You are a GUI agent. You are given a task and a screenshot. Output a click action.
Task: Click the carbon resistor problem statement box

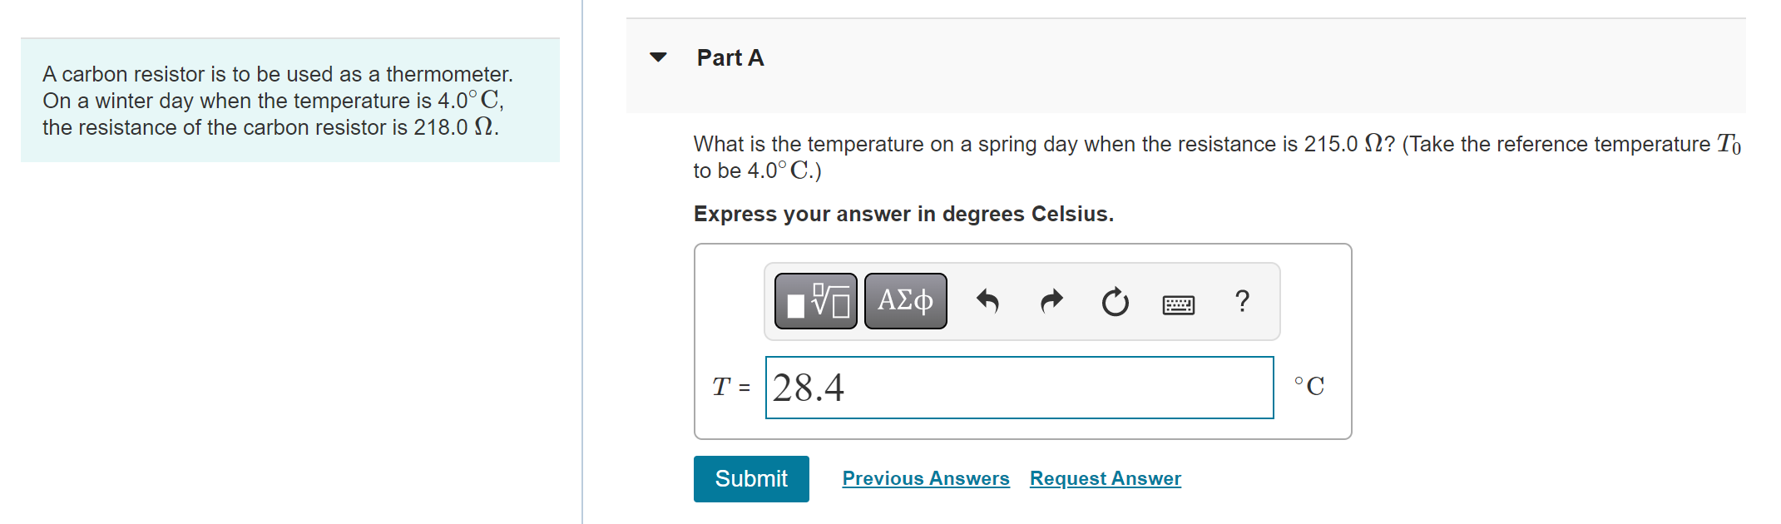(289, 101)
